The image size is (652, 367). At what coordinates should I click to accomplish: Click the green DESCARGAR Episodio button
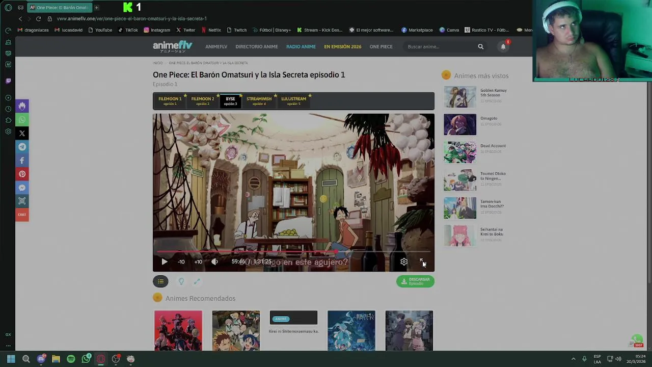click(x=415, y=281)
